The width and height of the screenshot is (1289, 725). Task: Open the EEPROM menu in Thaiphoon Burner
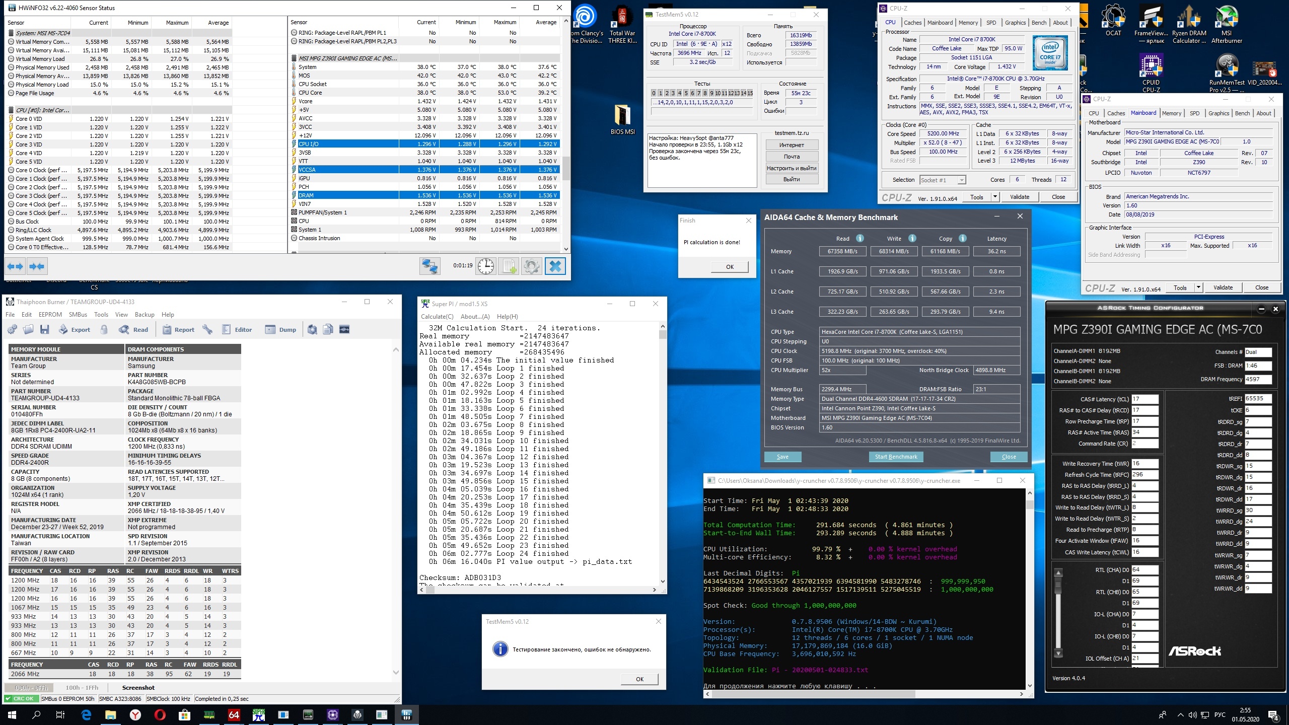click(x=50, y=315)
